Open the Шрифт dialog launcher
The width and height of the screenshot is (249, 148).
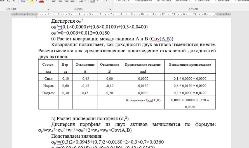click(48, 9)
